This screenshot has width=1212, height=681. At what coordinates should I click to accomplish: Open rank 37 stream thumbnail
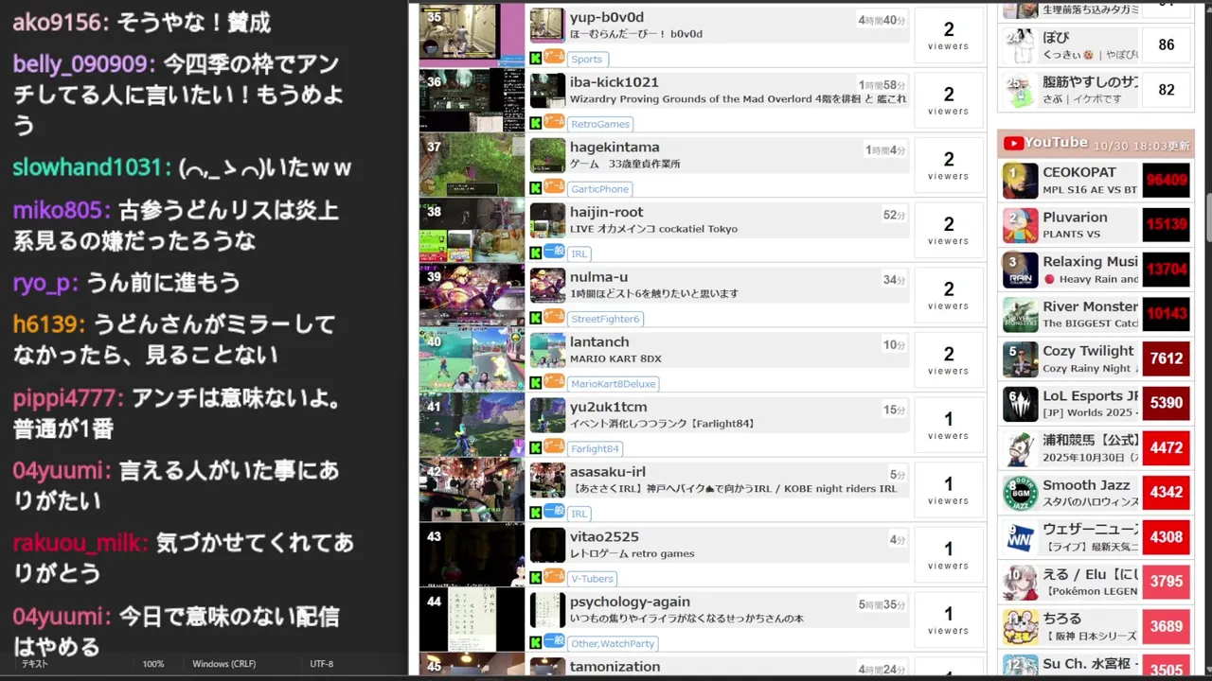coord(472,165)
